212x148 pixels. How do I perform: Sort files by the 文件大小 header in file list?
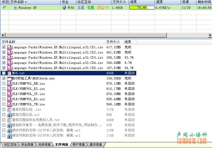[x=114, y=42]
